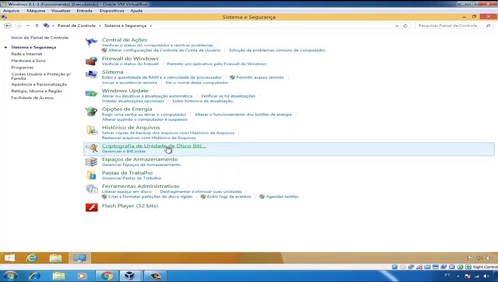The height and width of the screenshot is (282, 498).
Task: Show hidden icons in the host tray
Action: [459, 276]
